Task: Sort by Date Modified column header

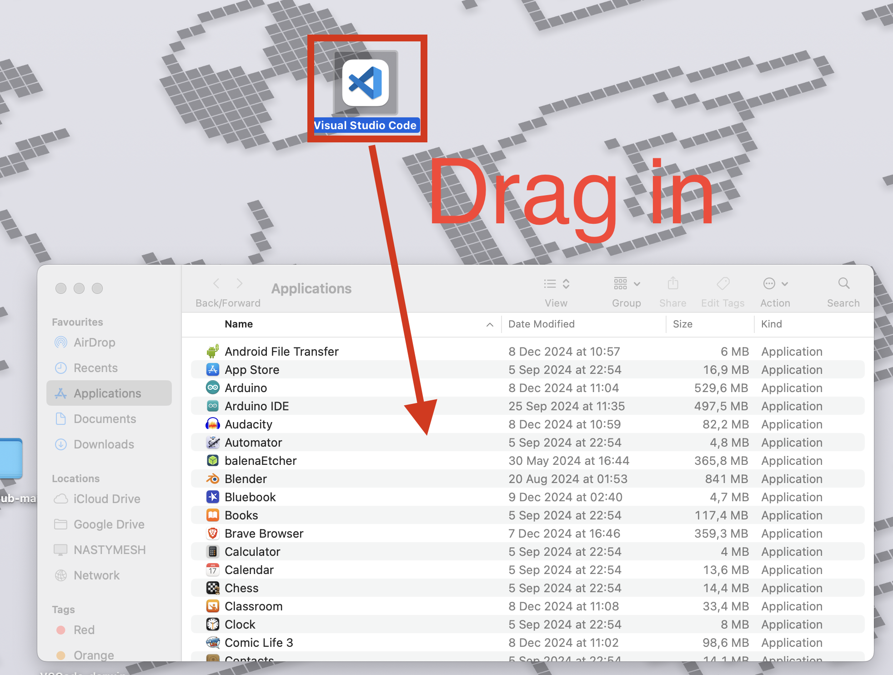Action: pos(541,324)
